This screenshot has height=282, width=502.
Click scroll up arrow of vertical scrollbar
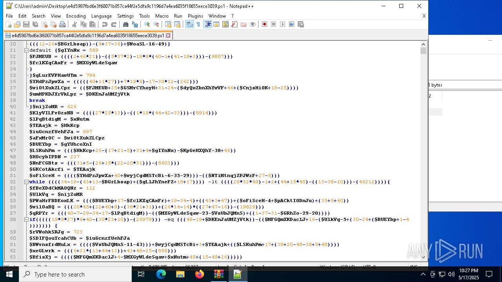click(x=423, y=44)
